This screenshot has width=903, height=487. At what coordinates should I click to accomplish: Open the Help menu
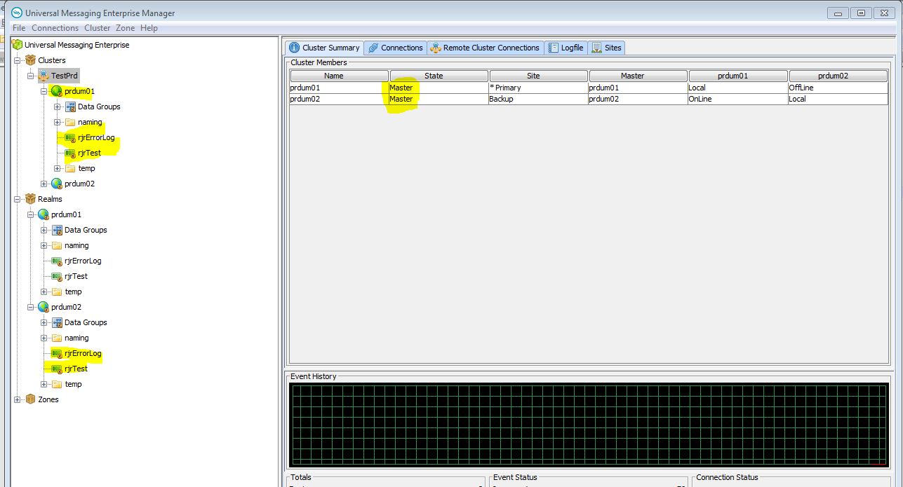(149, 28)
